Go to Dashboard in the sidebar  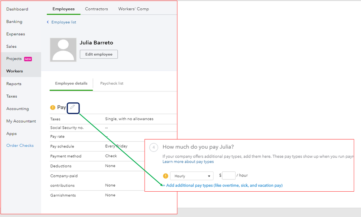coord(17,9)
